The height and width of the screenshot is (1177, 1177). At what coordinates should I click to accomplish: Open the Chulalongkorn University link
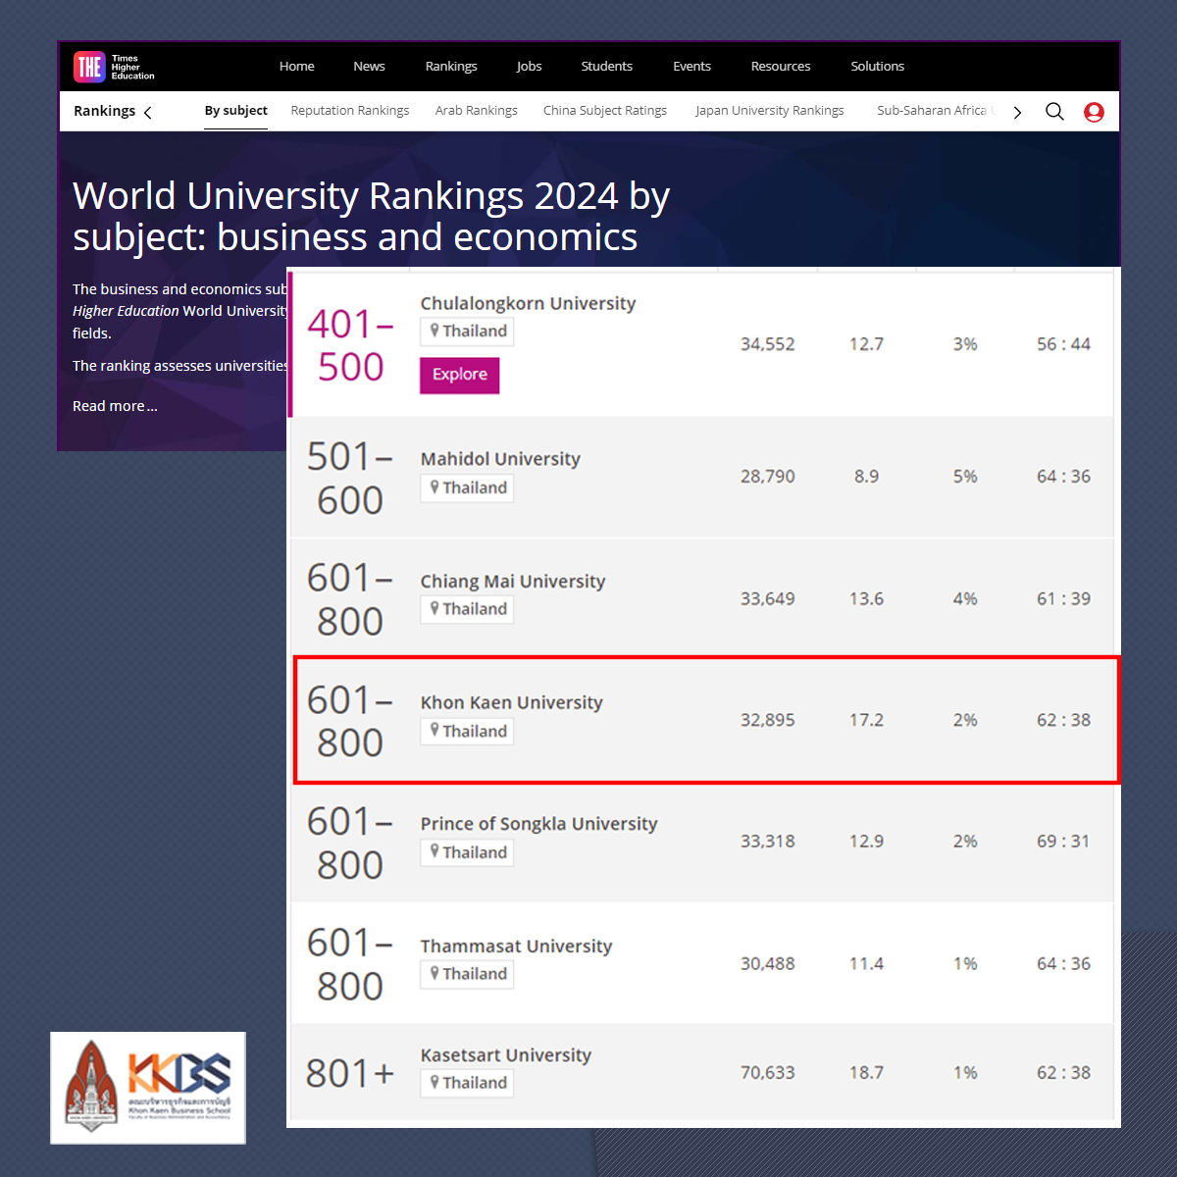point(528,304)
